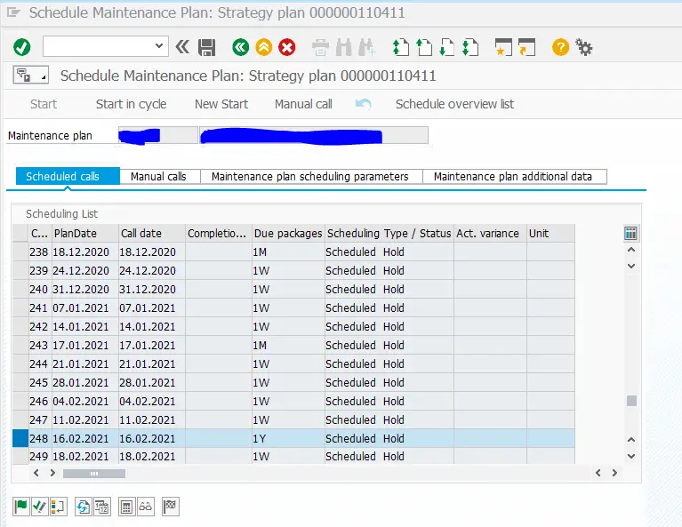Click the Act. variance column header
Screen dimensions: 682x527
click(490, 234)
